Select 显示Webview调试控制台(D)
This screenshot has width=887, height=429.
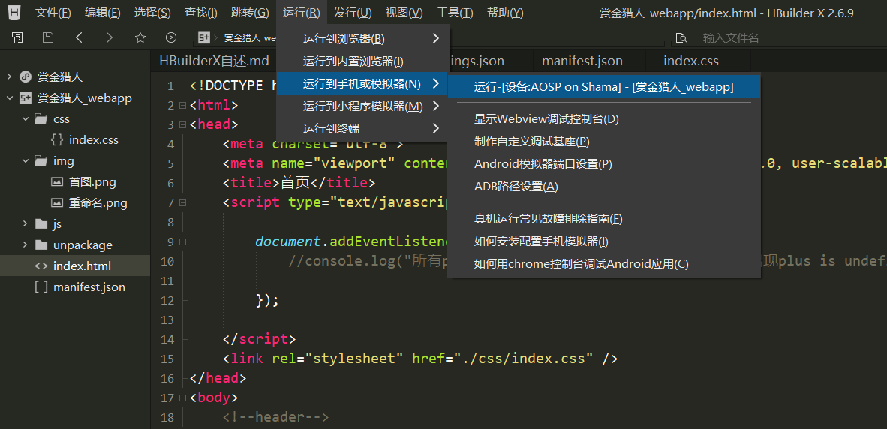(x=604, y=119)
